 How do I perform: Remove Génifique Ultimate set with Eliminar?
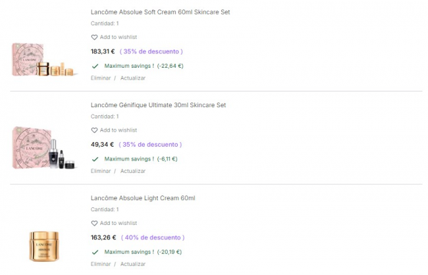point(101,171)
